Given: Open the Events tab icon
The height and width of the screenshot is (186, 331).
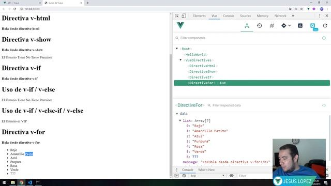Looking at the screenshot, I should point(272,26).
